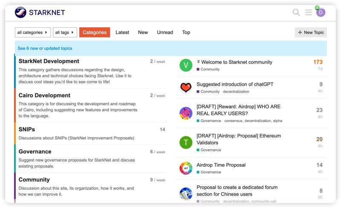This screenshot has height=208, width=341.
Task: Open Welcome to Starknet community topic
Action: tap(237, 62)
